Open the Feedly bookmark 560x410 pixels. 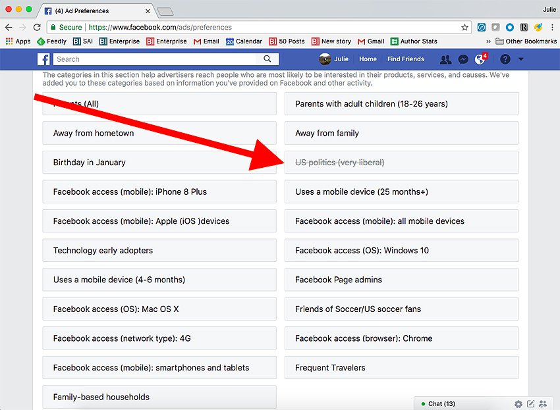52,41
